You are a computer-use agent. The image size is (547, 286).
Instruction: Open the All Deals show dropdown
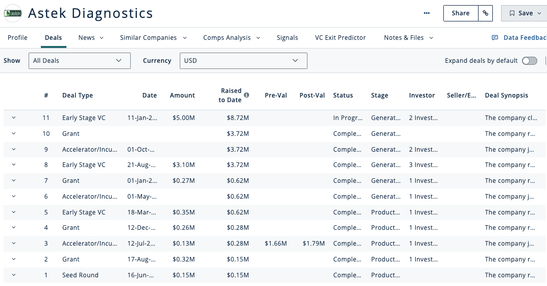click(x=79, y=61)
